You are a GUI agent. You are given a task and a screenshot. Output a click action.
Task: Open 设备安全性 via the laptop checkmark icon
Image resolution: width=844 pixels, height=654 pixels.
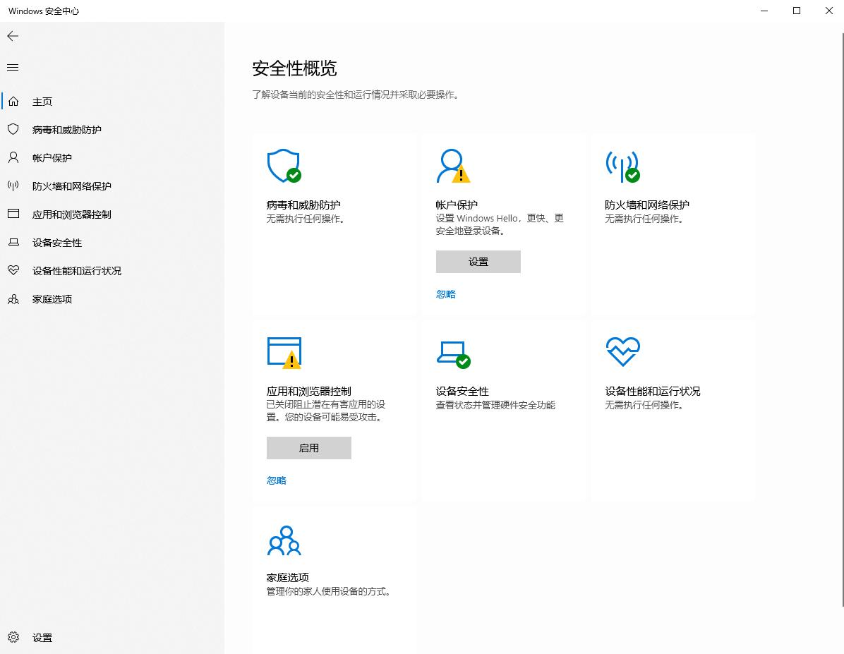454,352
